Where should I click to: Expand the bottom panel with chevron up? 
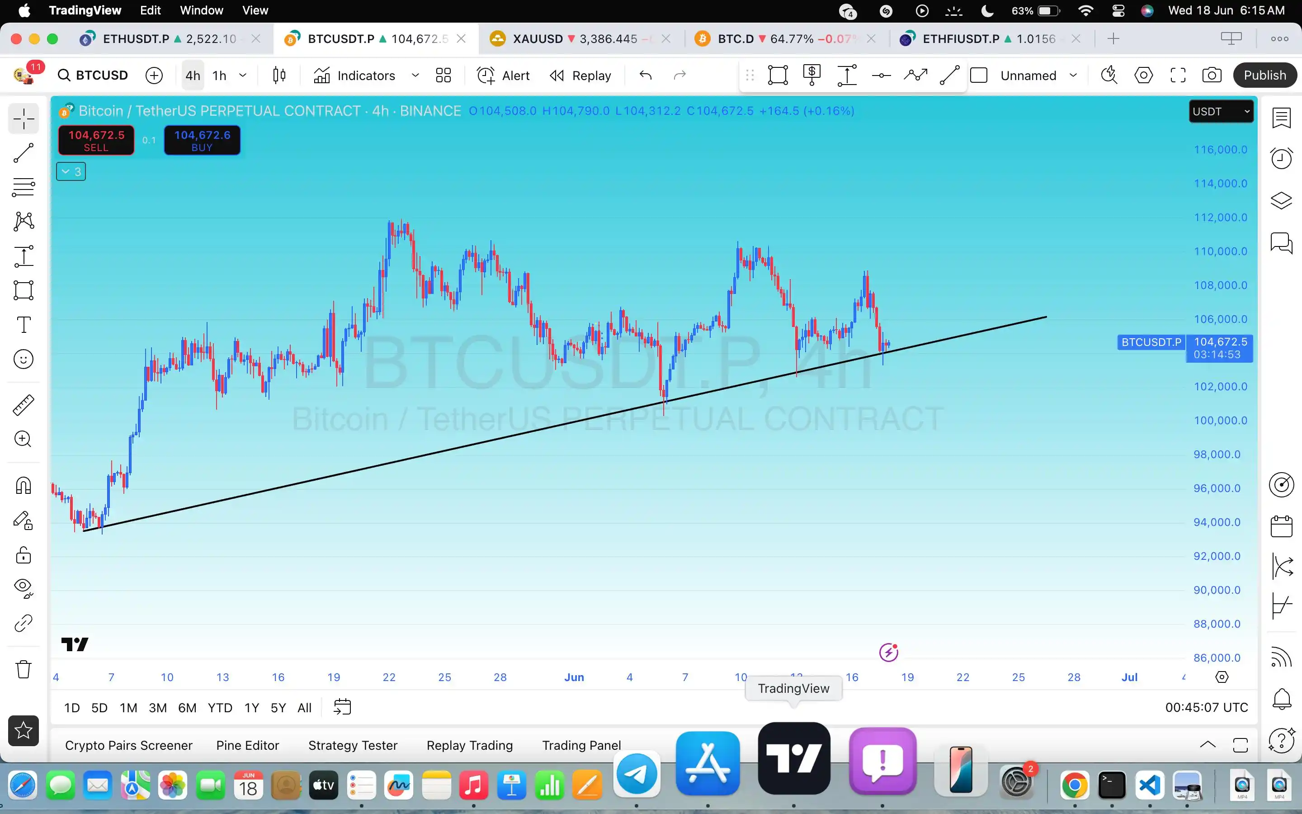pyautogui.click(x=1208, y=745)
